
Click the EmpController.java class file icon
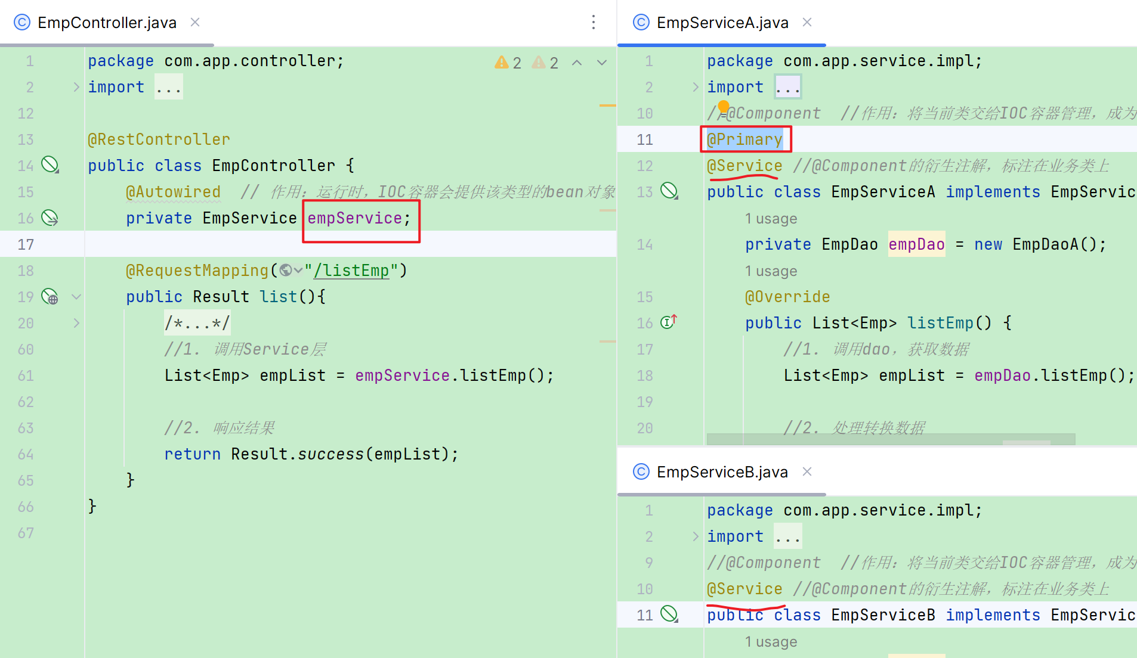coord(22,23)
